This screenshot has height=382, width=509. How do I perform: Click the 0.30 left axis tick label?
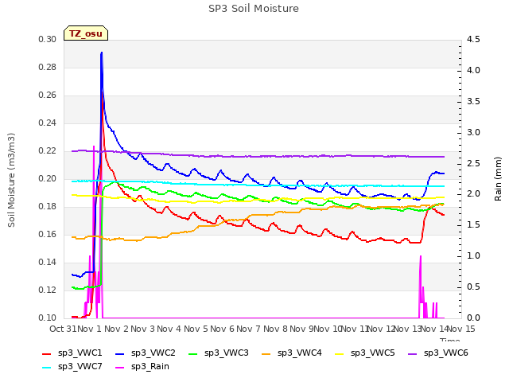tap(48, 39)
